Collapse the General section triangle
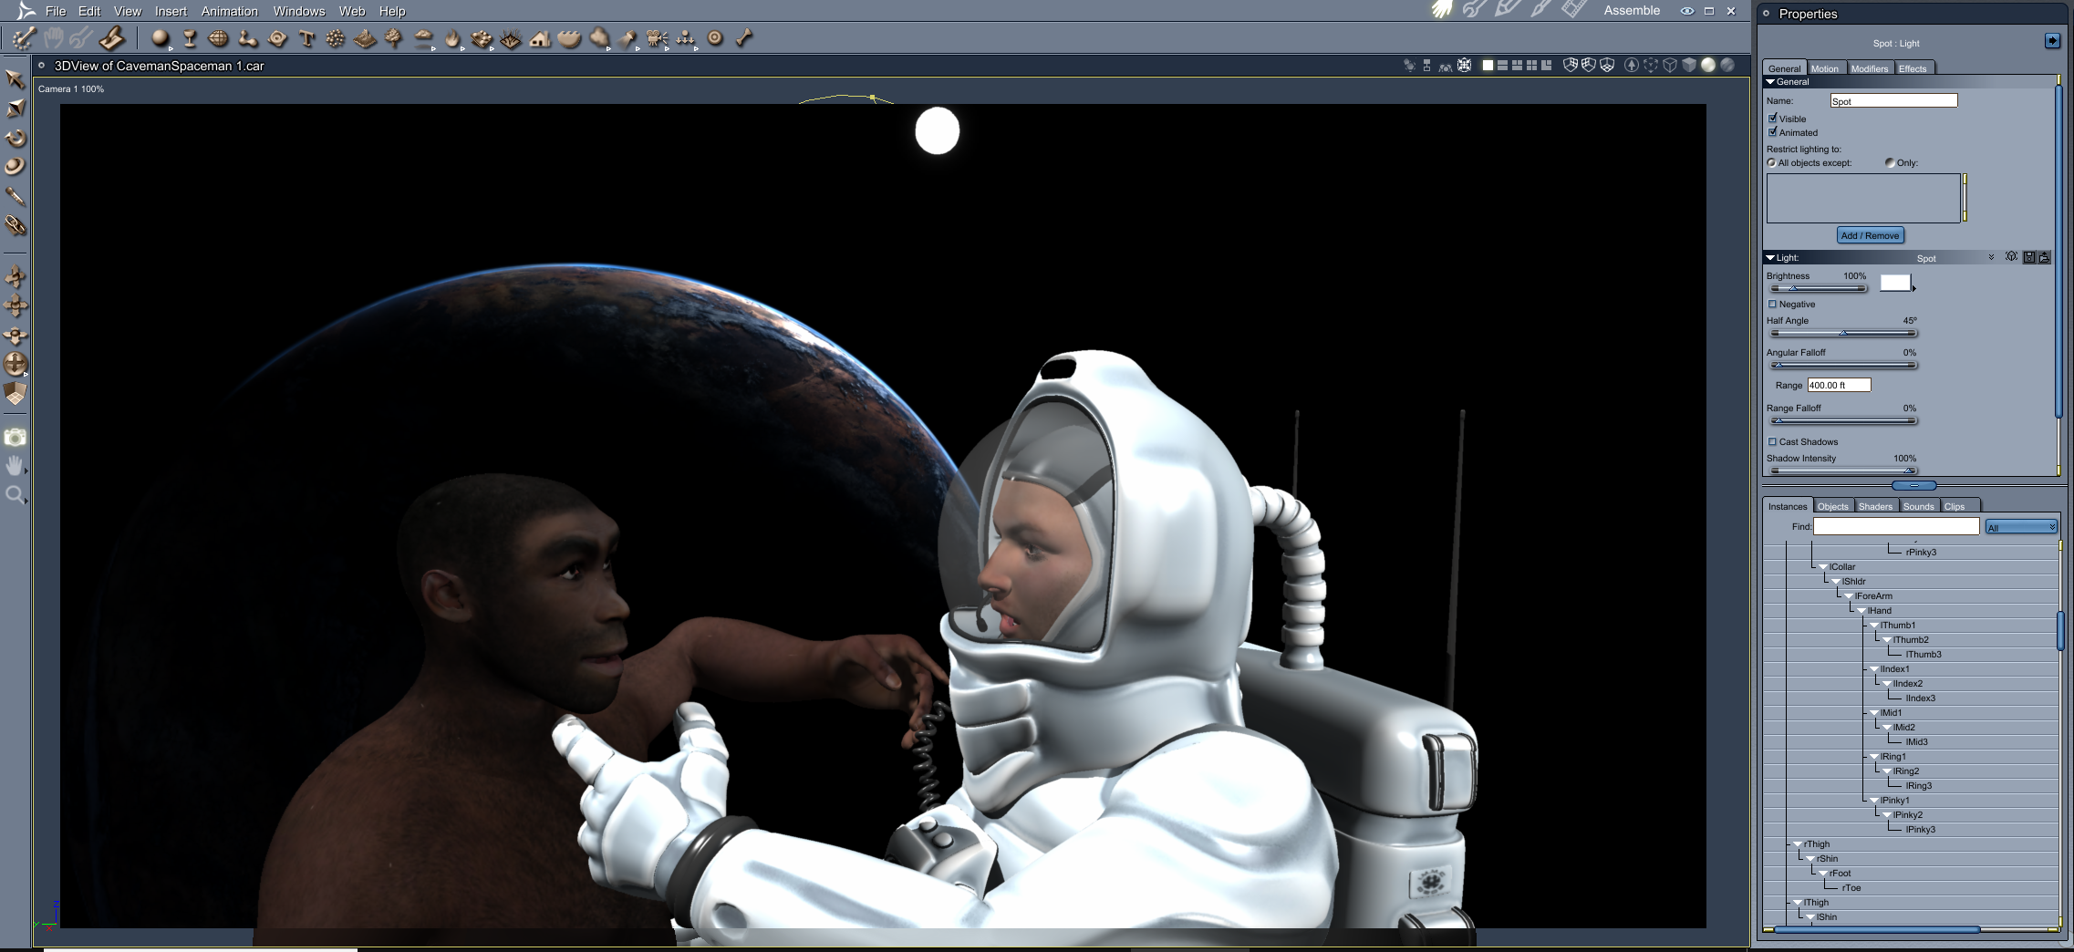The height and width of the screenshot is (952, 2074). tap(1770, 82)
